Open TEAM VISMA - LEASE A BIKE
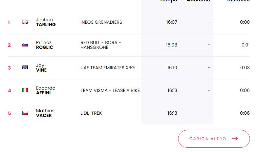This screenshot has height=152, width=257. (110, 91)
